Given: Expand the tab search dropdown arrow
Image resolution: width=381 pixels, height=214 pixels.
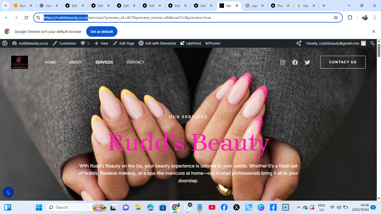Looking at the screenshot, I should click(x=5, y=6).
